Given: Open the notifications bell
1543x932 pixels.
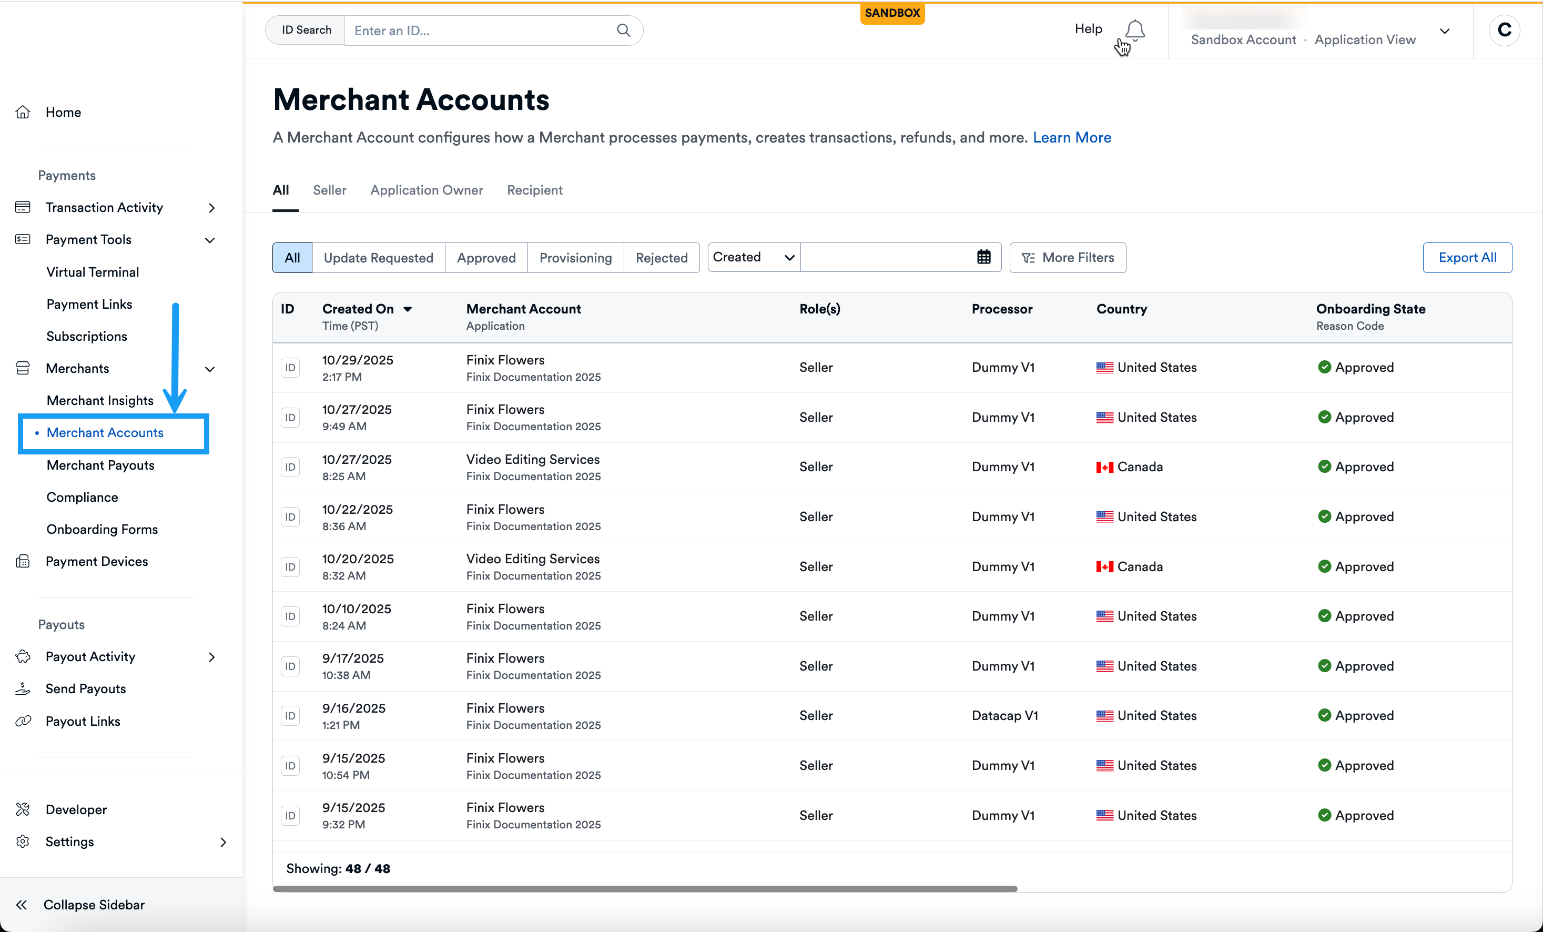Looking at the screenshot, I should (x=1135, y=29).
